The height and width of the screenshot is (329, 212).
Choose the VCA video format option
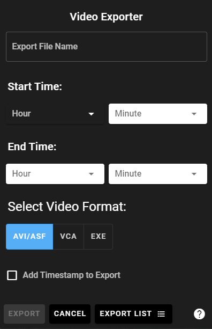(68, 237)
